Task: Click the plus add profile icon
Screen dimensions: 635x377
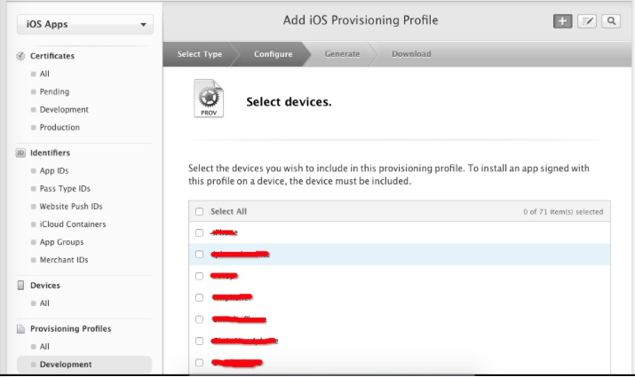Action: [562, 21]
